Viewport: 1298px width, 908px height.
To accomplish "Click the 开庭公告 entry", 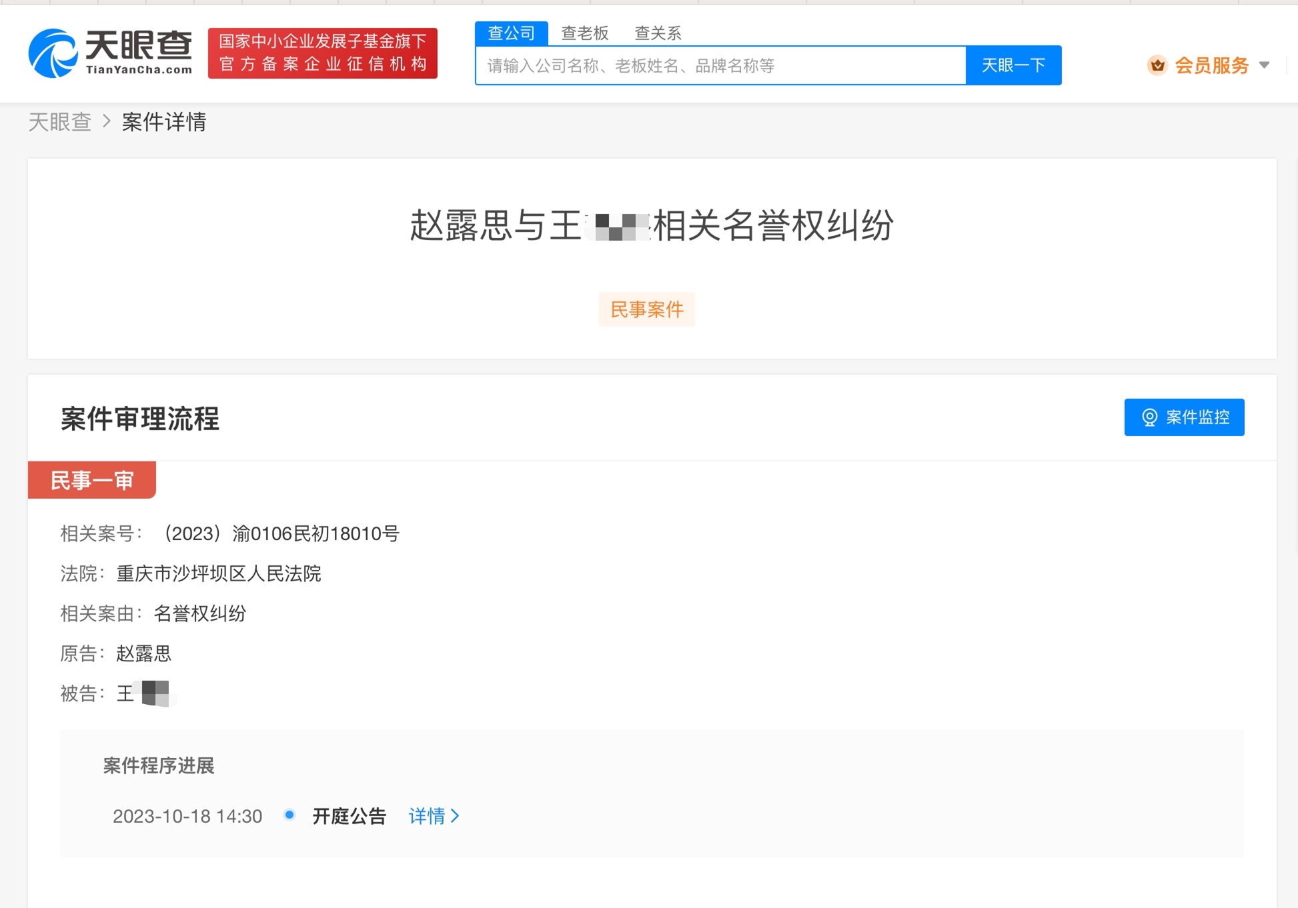I will 349,816.
